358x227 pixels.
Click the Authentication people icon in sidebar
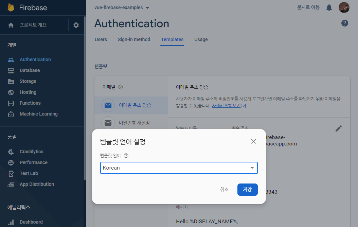(11, 59)
